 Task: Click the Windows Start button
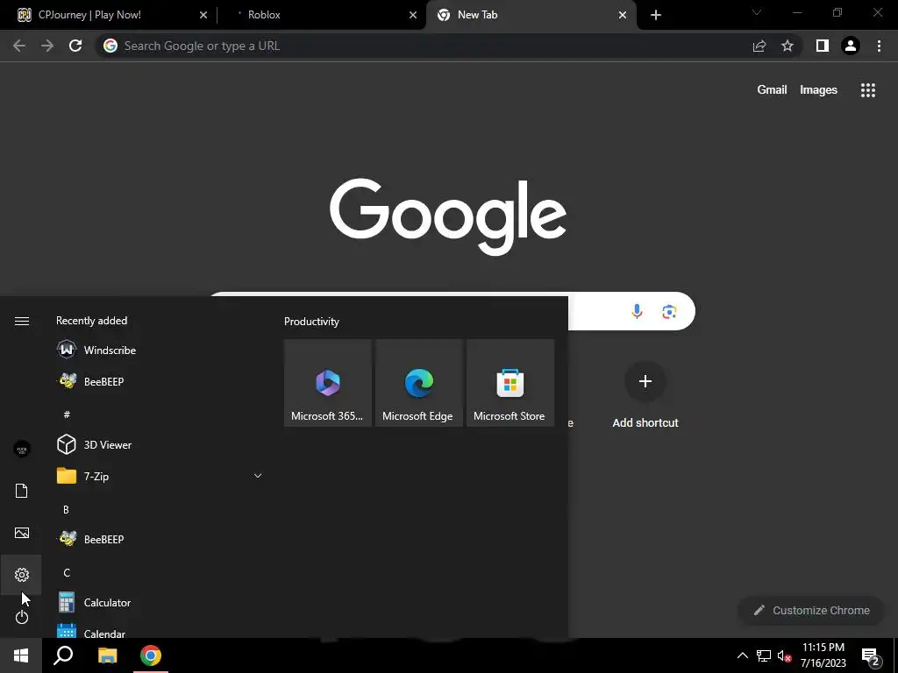pyautogui.click(x=21, y=655)
